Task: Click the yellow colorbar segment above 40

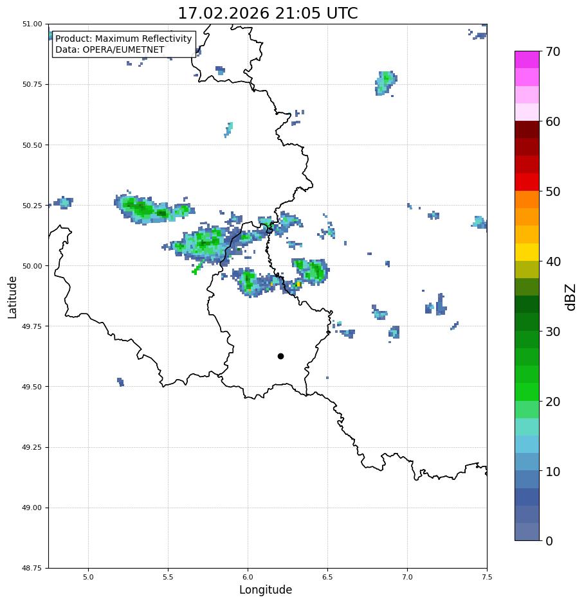Action: [x=527, y=252]
